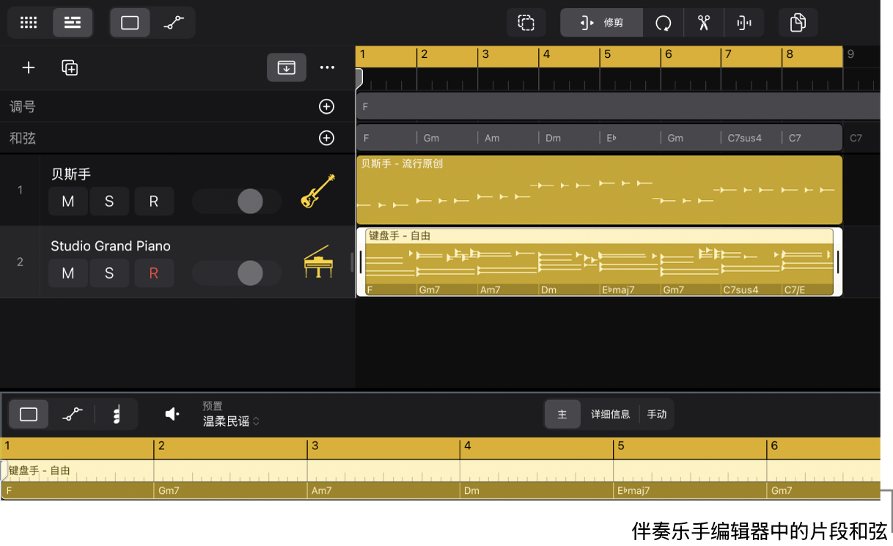893x546 pixels.
Task: Select the scissors split tool
Action: pyautogui.click(x=704, y=23)
